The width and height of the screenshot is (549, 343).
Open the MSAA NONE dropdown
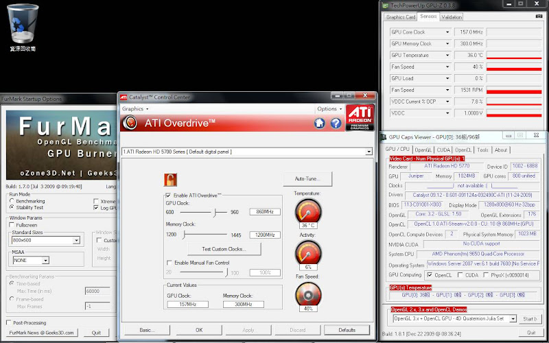coord(45,261)
